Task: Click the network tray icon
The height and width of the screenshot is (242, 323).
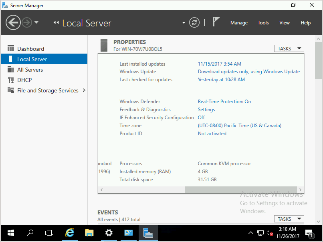Action: [260, 233]
